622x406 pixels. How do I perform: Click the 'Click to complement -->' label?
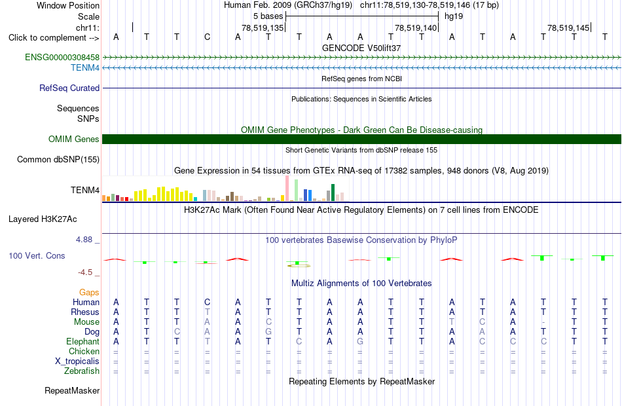coord(54,38)
